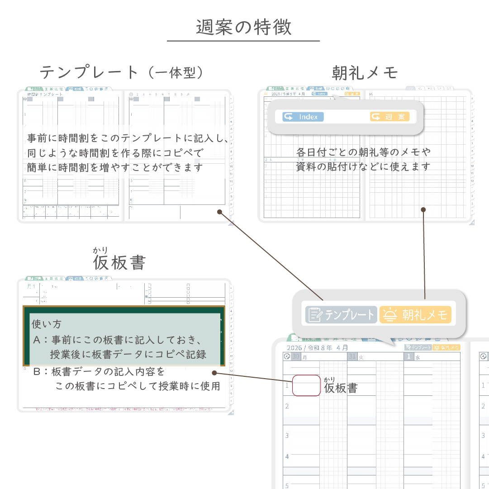The image size is (489, 489).
Task: Click the 仮板書 page's blue tab
Action: (x=76, y=279)
